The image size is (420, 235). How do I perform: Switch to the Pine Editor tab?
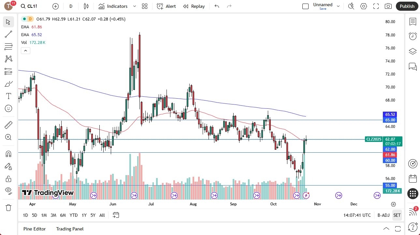(34, 229)
